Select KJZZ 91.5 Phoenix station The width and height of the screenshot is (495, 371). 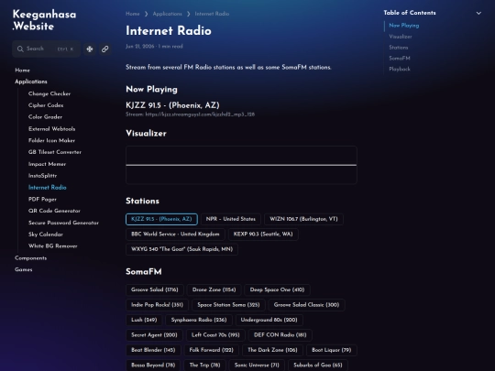point(161,219)
